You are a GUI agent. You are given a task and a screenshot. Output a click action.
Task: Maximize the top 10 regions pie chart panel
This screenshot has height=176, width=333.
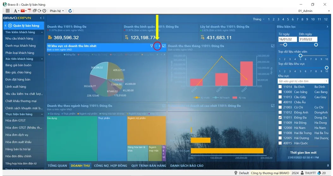[x=164, y=46]
